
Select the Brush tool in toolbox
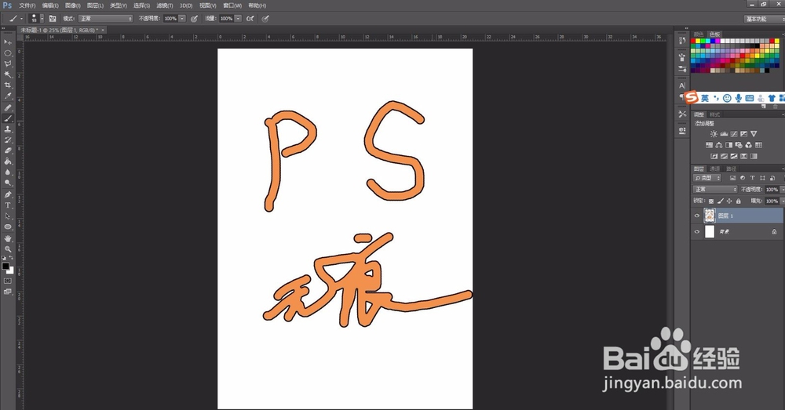coord(8,118)
